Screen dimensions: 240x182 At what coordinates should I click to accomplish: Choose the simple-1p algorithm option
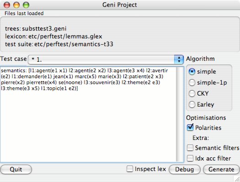(x=192, y=83)
